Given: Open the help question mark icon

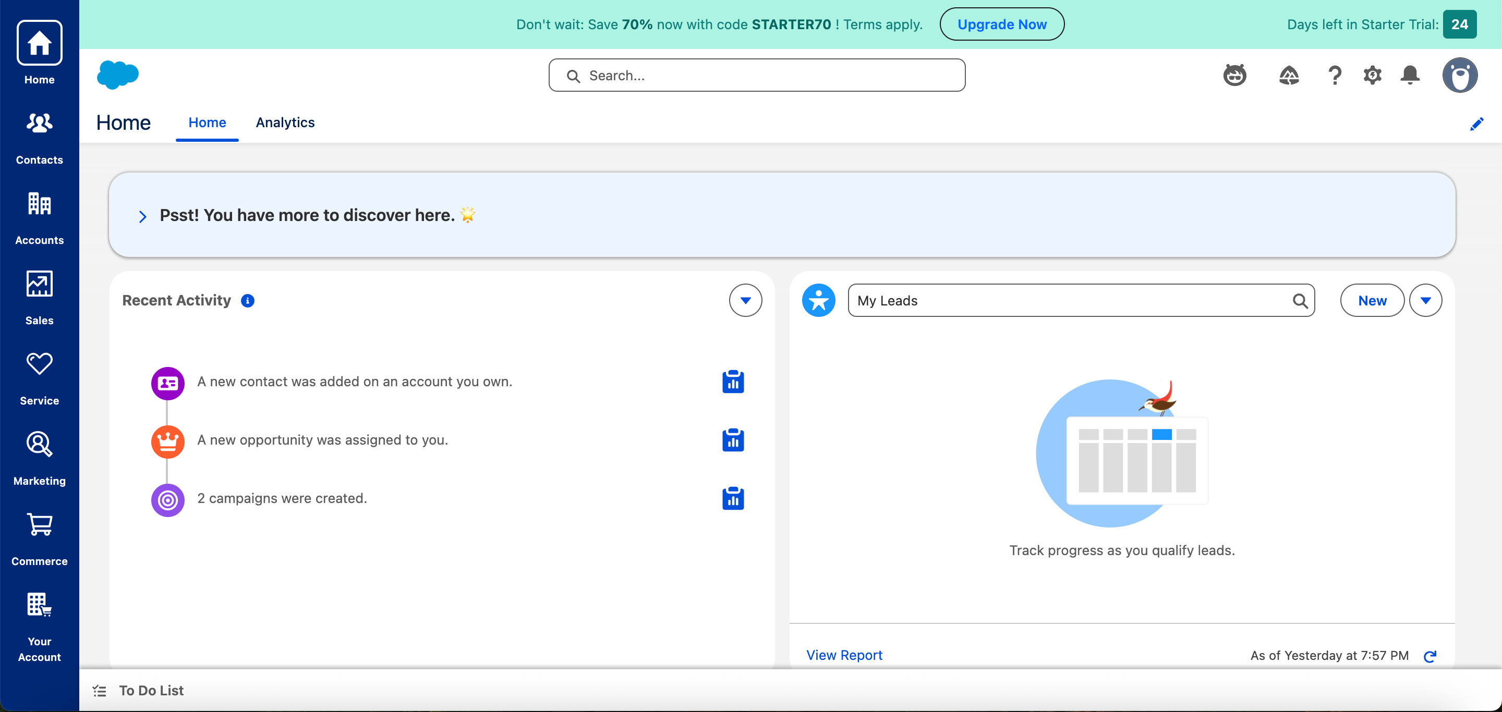Looking at the screenshot, I should click(x=1334, y=75).
